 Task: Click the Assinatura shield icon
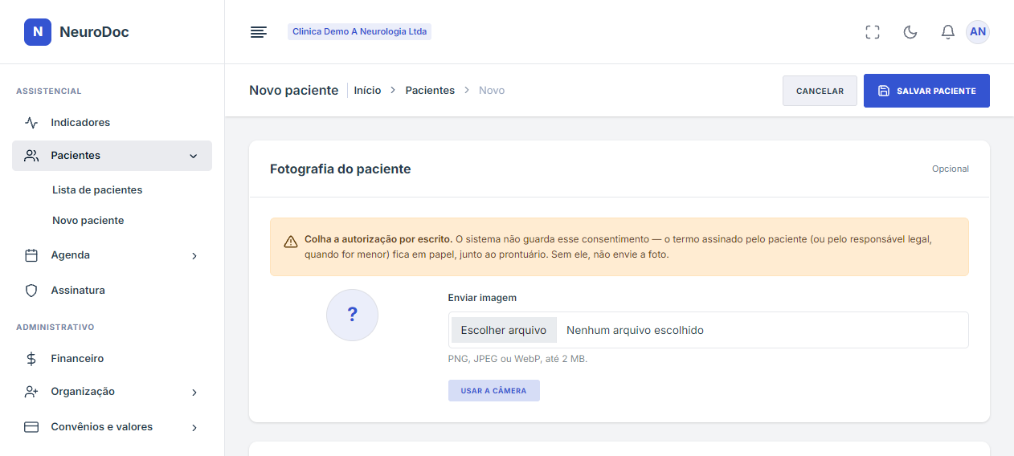[x=31, y=291]
